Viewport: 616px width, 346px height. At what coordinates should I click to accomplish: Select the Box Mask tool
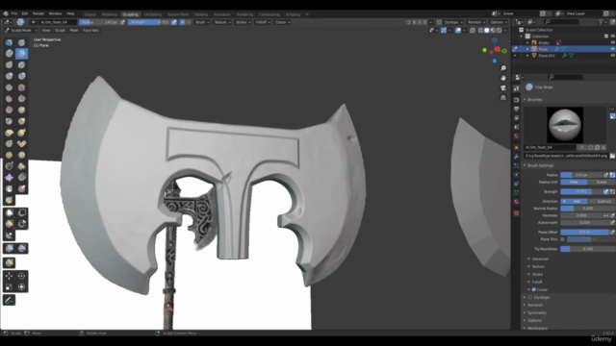pyautogui.click(x=9, y=213)
